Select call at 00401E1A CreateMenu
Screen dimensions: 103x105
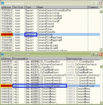[50, 94]
